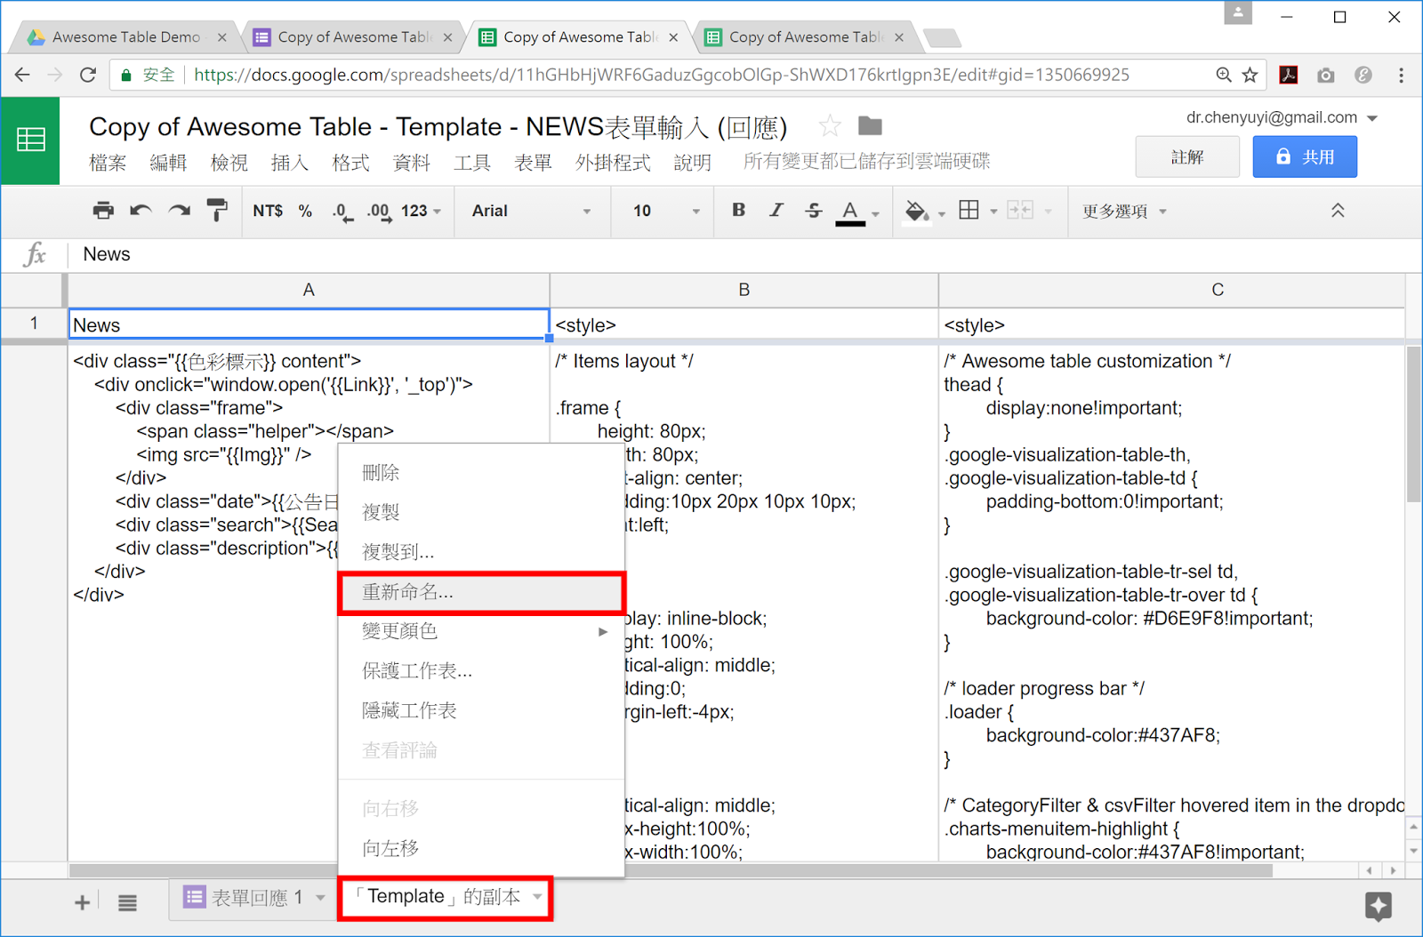The image size is (1423, 937).
Task: Add a new sheet with plus button
Action: pyautogui.click(x=82, y=902)
